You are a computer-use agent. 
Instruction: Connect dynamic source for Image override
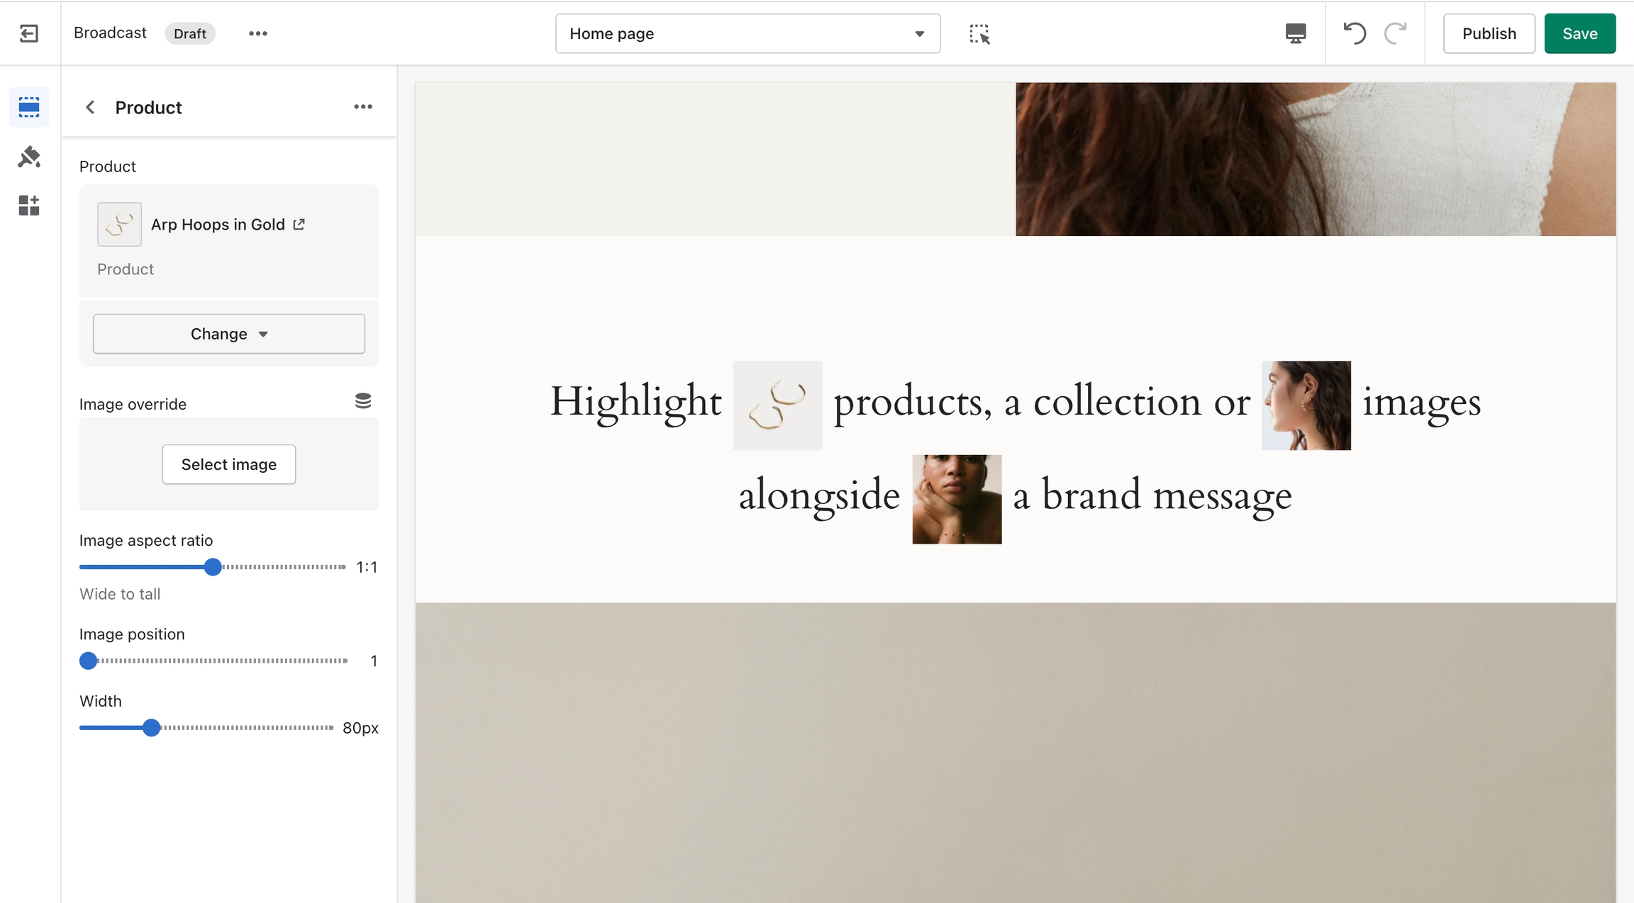pos(363,401)
